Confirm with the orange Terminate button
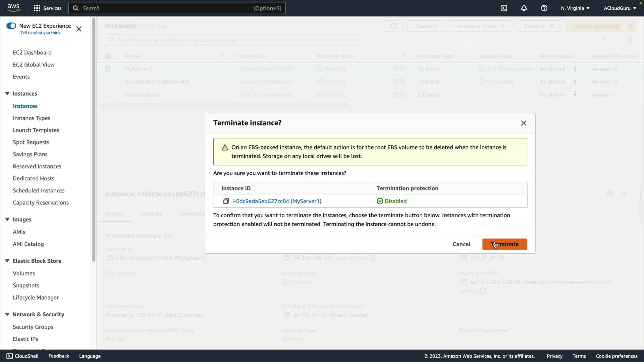 (504, 244)
